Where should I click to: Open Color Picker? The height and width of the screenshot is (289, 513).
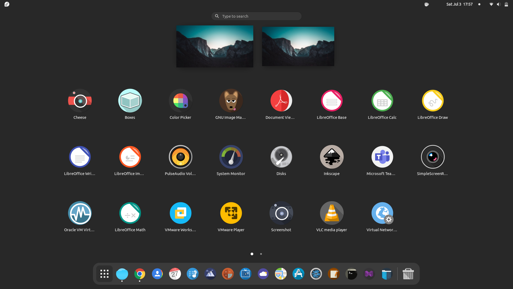[x=180, y=101]
